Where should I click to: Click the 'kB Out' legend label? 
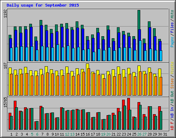point(172,97)
